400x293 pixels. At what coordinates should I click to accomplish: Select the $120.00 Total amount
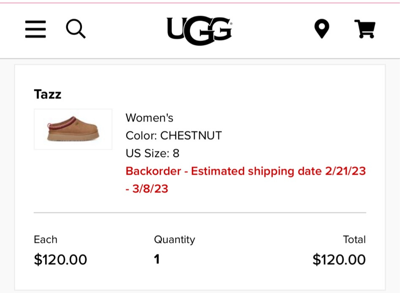coord(339,260)
